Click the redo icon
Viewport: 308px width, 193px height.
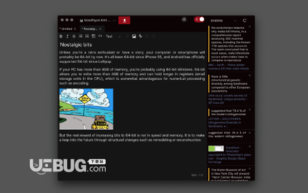pos(153,37)
